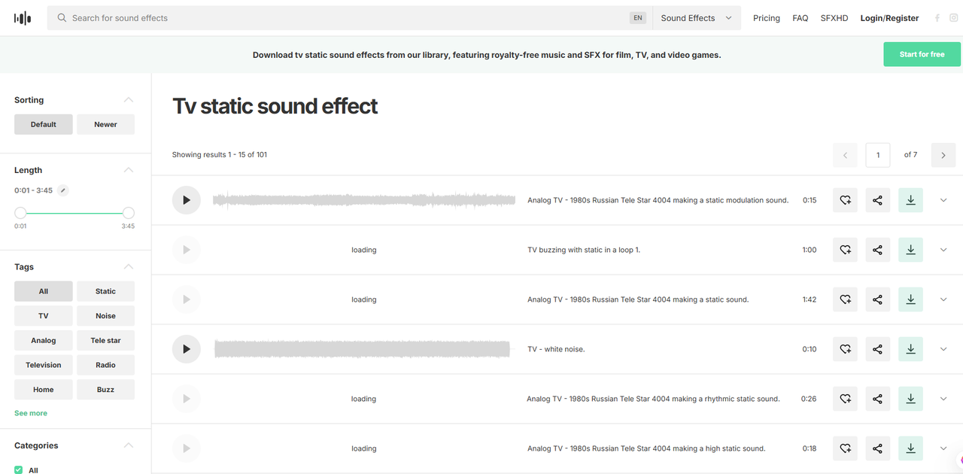This screenshot has width=963, height=474.
Task: Toggle the All categories checkbox
Action: click(19, 469)
